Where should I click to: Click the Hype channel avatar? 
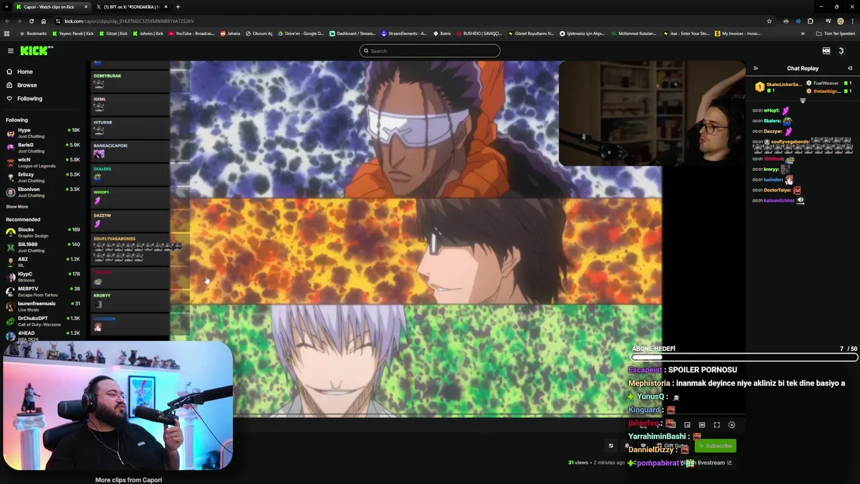(10, 133)
